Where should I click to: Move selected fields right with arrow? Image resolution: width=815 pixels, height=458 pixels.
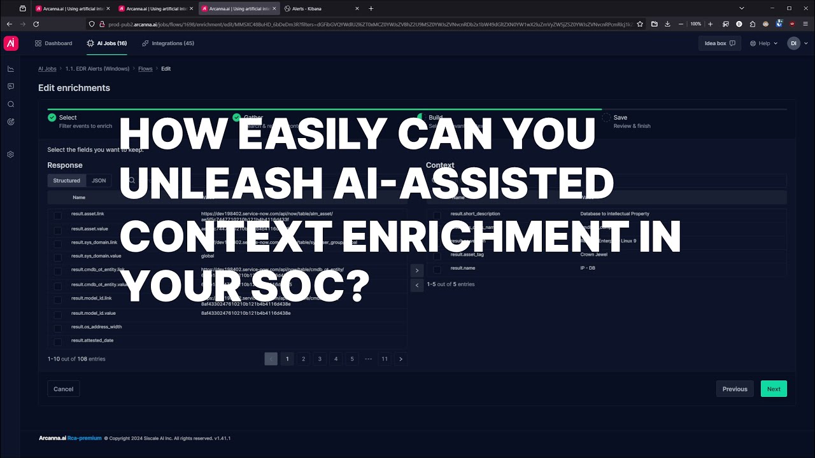click(417, 270)
